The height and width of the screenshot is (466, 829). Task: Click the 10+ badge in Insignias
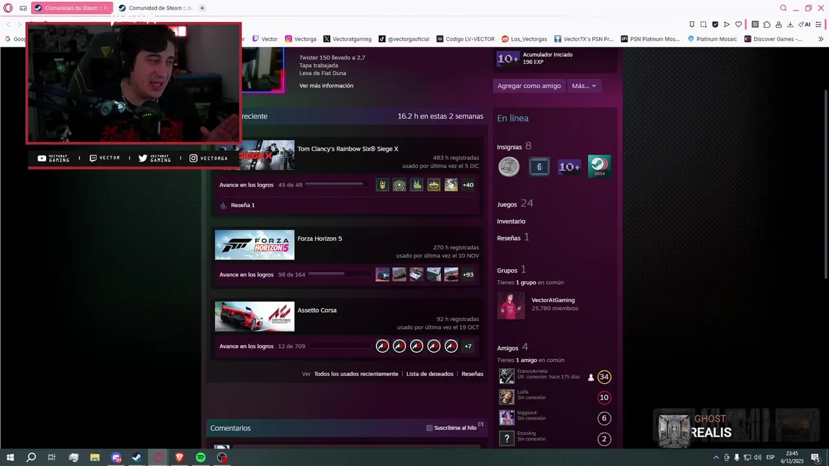(569, 167)
